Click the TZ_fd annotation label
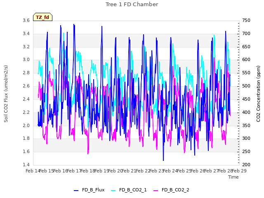The image size is (264, 198). click(42, 17)
